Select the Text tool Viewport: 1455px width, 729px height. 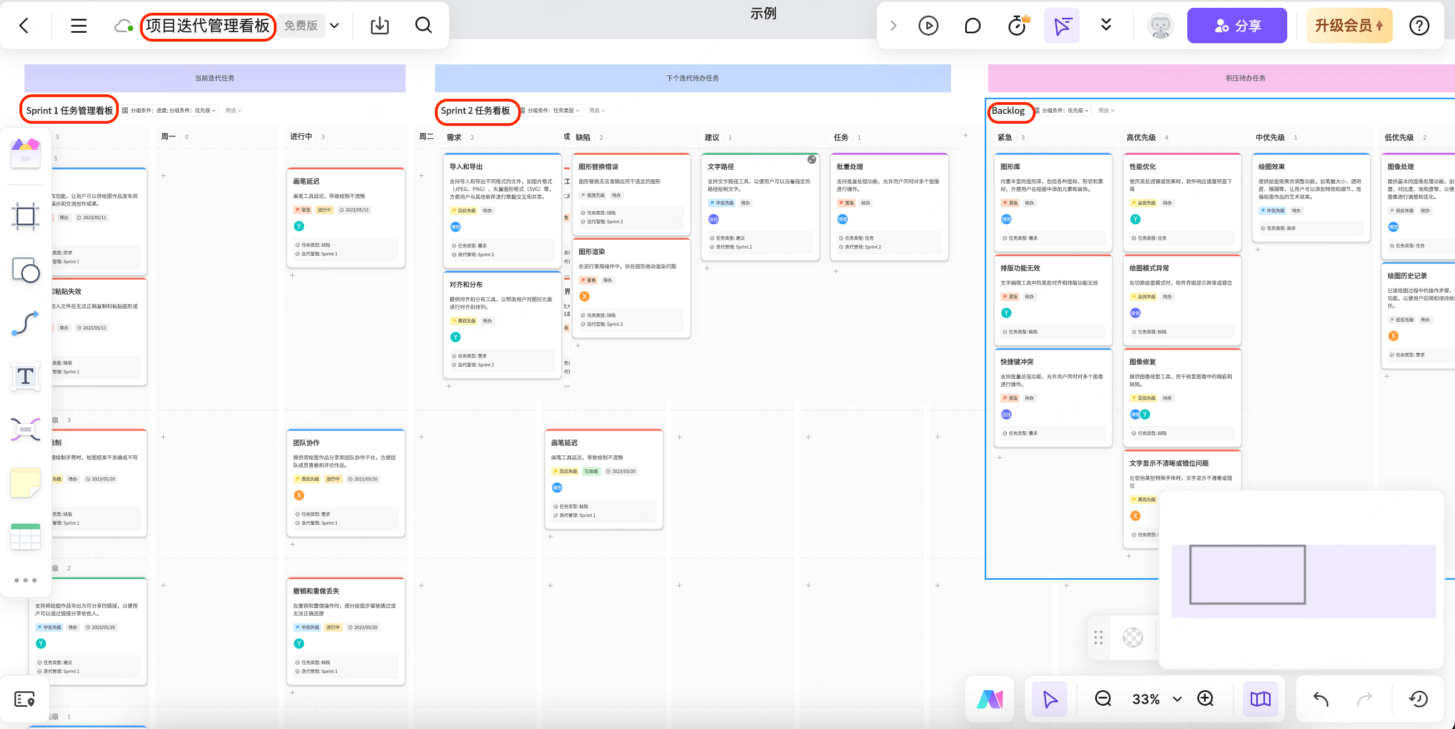coord(26,376)
